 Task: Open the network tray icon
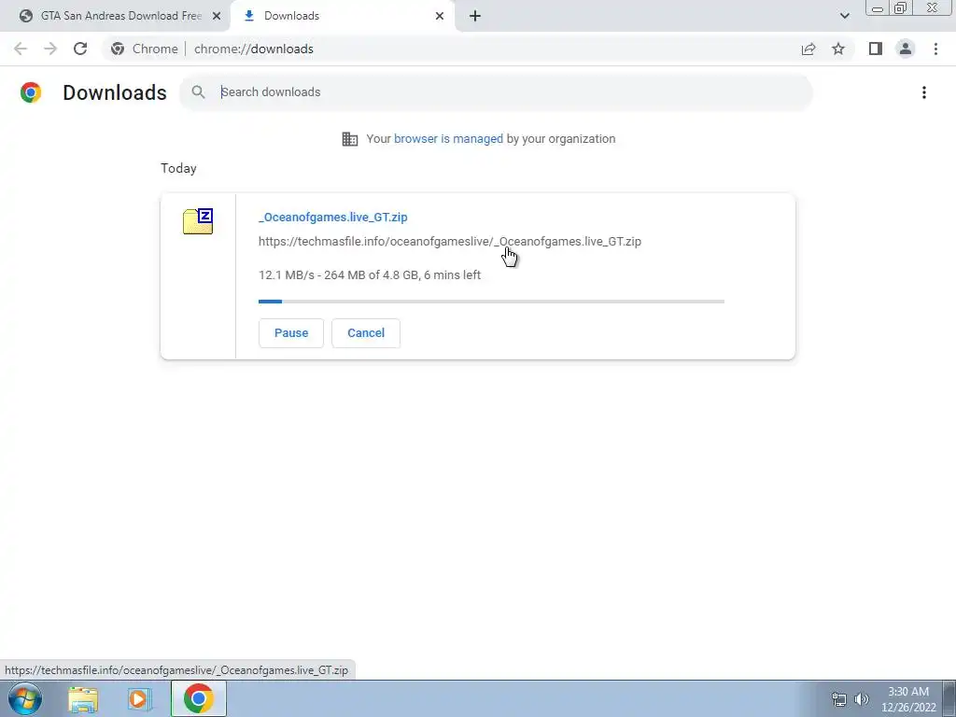tap(839, 699)
